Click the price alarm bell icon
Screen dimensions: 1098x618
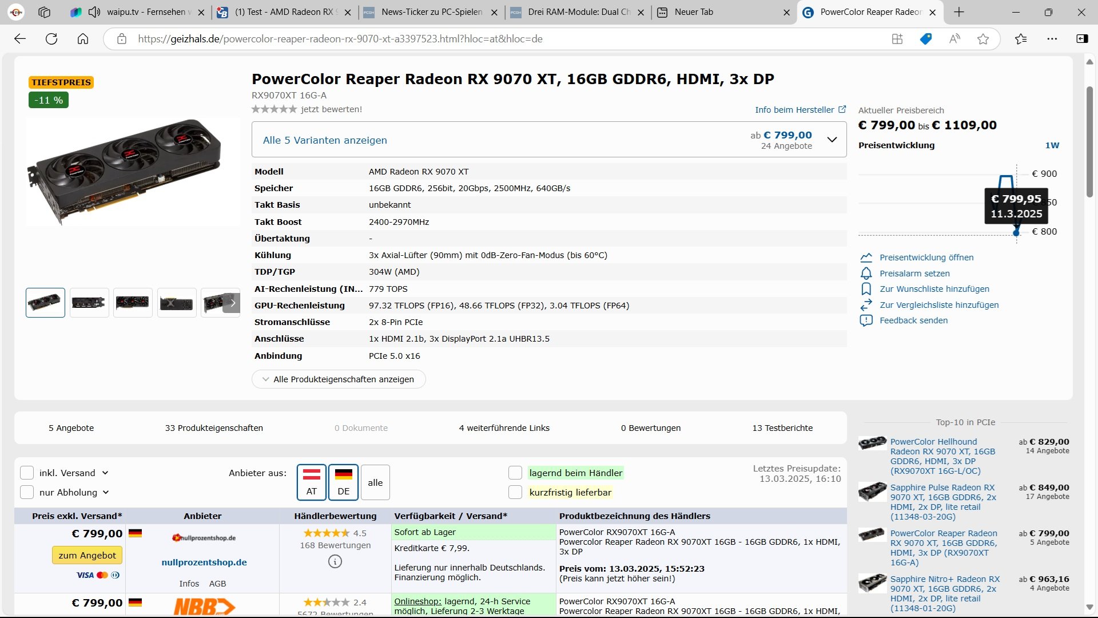coord(866,274)
